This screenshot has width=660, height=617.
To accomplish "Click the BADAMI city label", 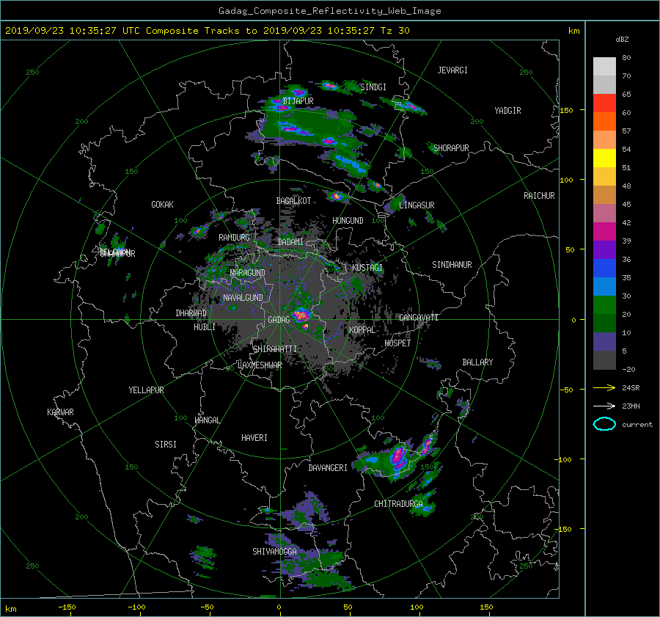I will [290, 242].
